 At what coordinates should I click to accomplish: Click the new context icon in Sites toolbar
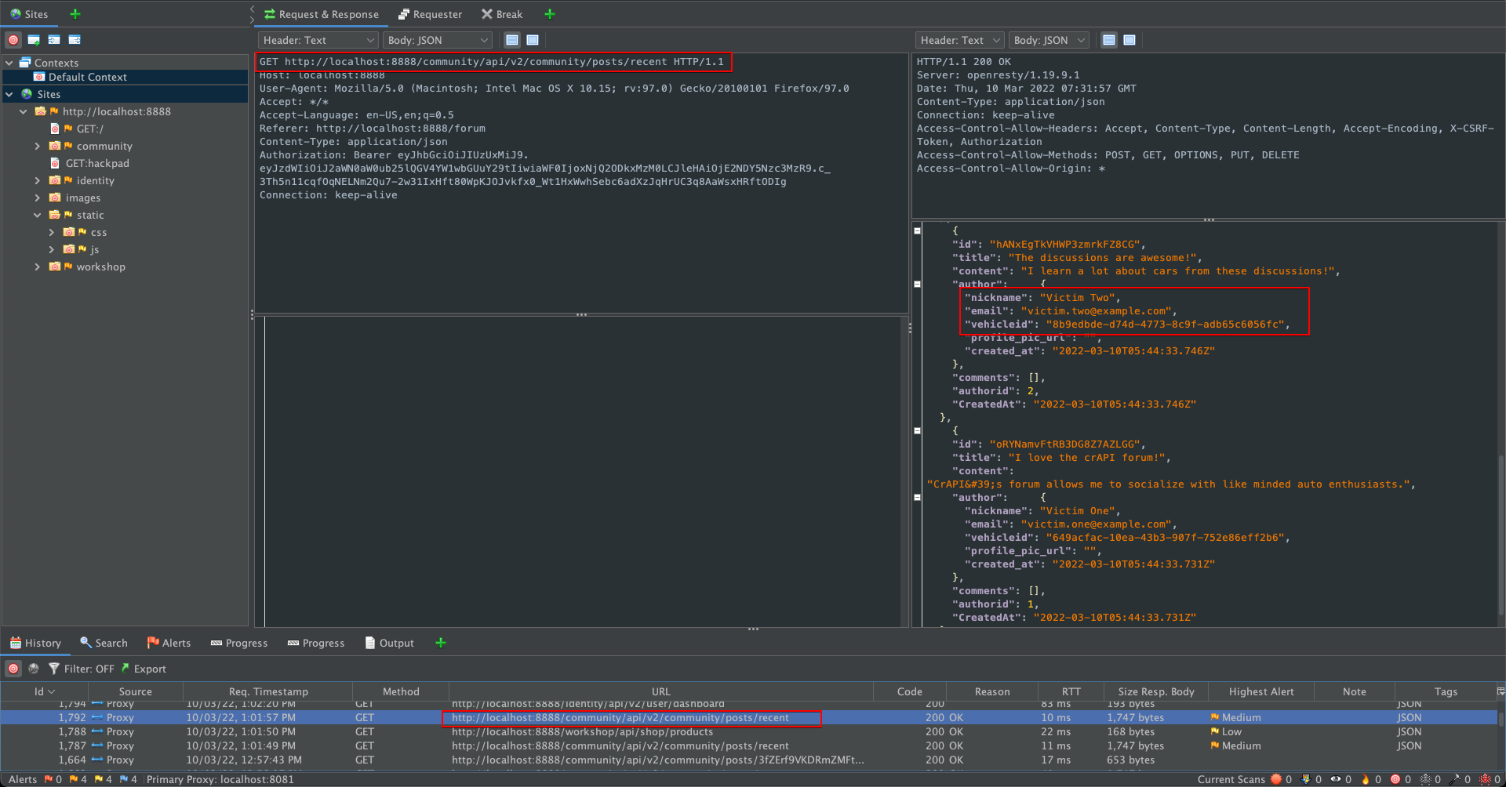coord(34,40)
